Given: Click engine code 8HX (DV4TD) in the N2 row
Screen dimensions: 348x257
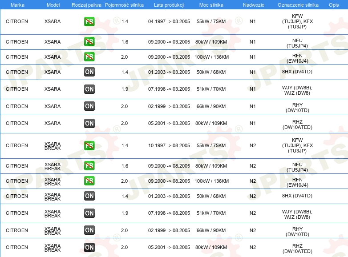Looking at the screenshot, I should tap(297, 196).
